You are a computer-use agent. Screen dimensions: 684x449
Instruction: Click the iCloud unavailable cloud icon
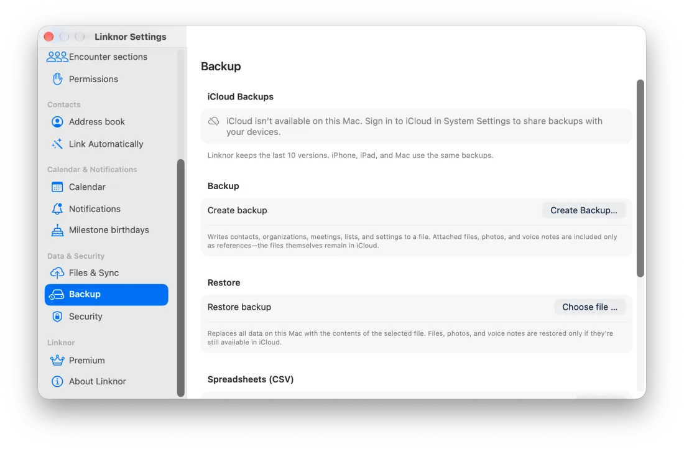pyautogui.click(x=213, y=121)
